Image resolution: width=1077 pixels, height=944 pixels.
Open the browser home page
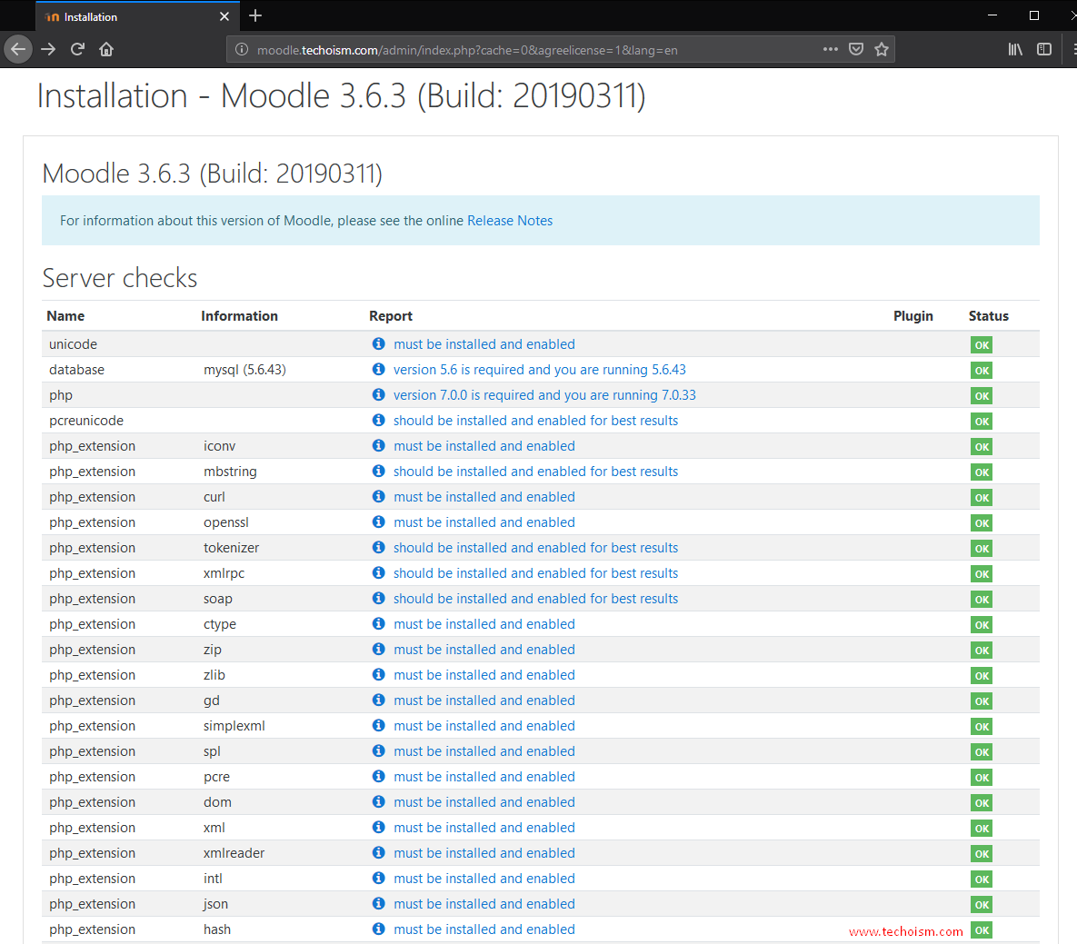[105, 49]
